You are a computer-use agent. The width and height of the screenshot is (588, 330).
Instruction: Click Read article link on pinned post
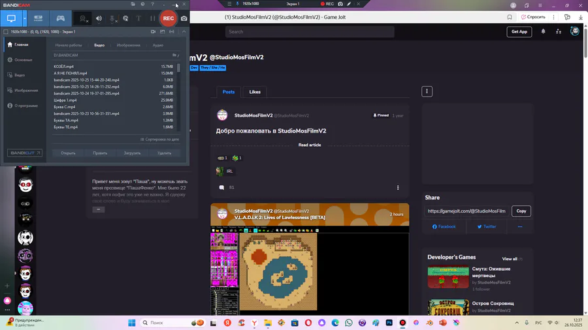tap(310, 145)
